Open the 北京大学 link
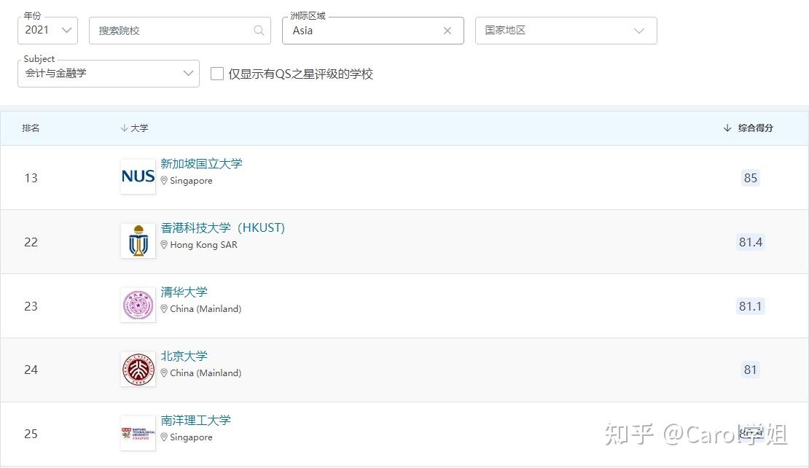The image size is (809, 468). pyautogui.click(x=184, y=356)
